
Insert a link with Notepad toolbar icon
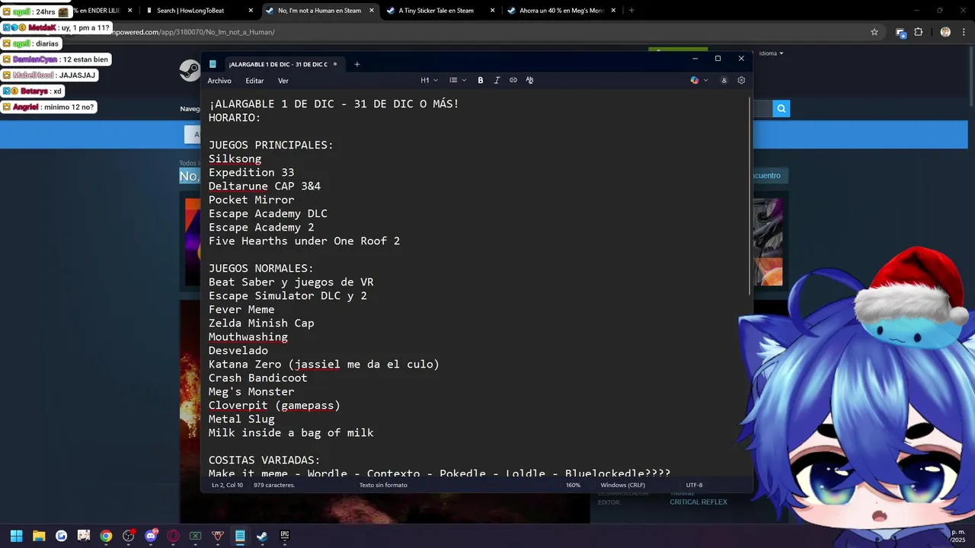point(513,80)
